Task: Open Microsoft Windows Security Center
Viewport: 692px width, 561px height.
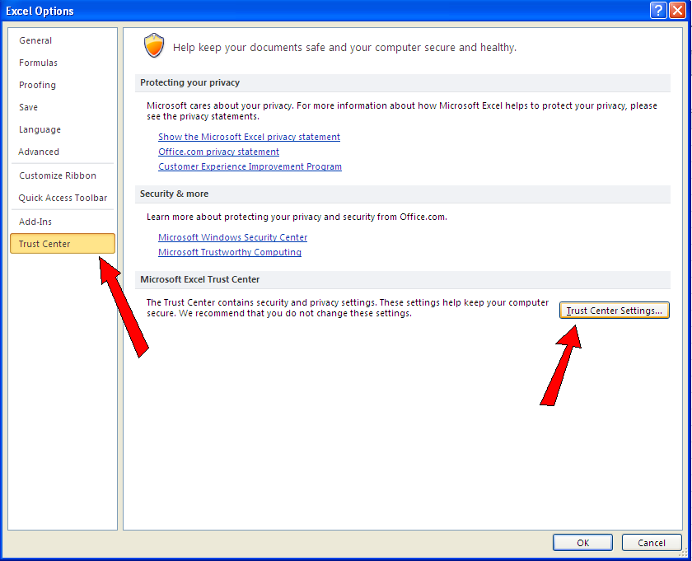Action: click(232, 237)
